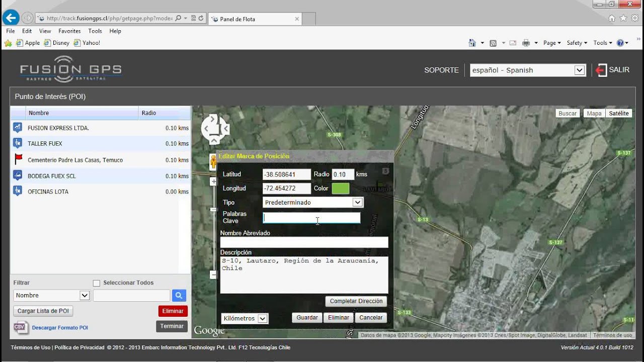Click the CSV file download icon
Screen dimensions: 644x362
(20, 327)
